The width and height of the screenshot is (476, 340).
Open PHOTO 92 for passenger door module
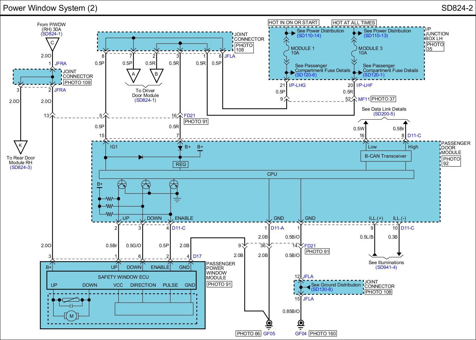[x=451, y=161]
